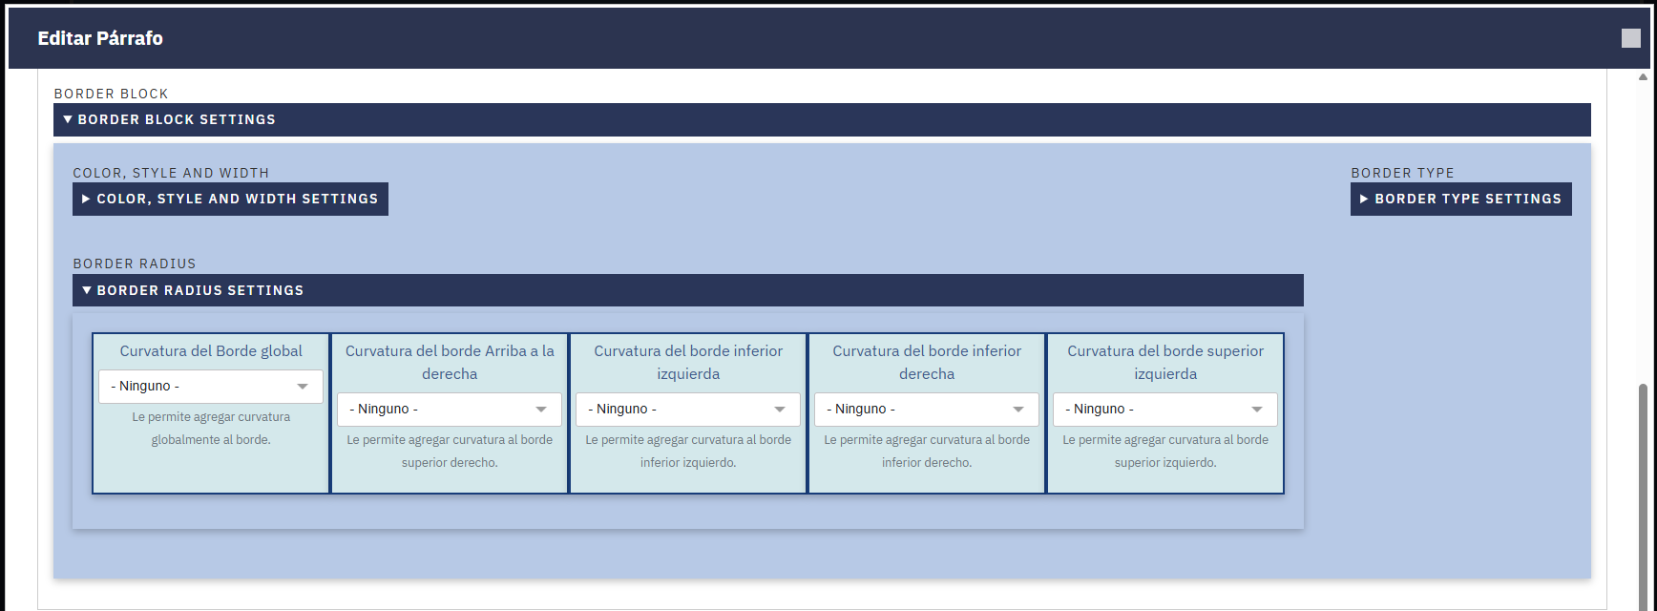Image resolution: width=1657 pixels, height=611 pixels.
Task: Click 'Curvatura del borde inferior derecha' label
Action: coord(927,362)
